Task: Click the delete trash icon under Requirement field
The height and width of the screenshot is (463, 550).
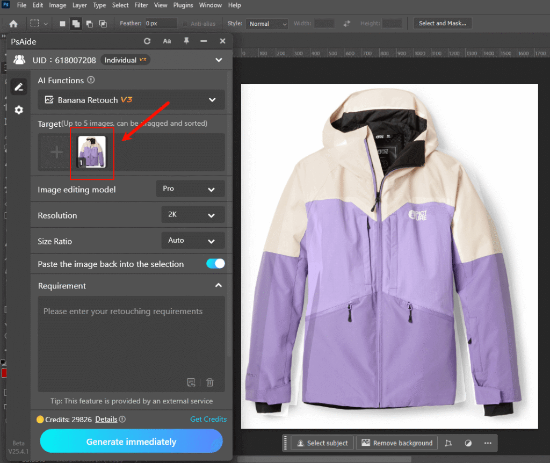Action: pos(209,382)
